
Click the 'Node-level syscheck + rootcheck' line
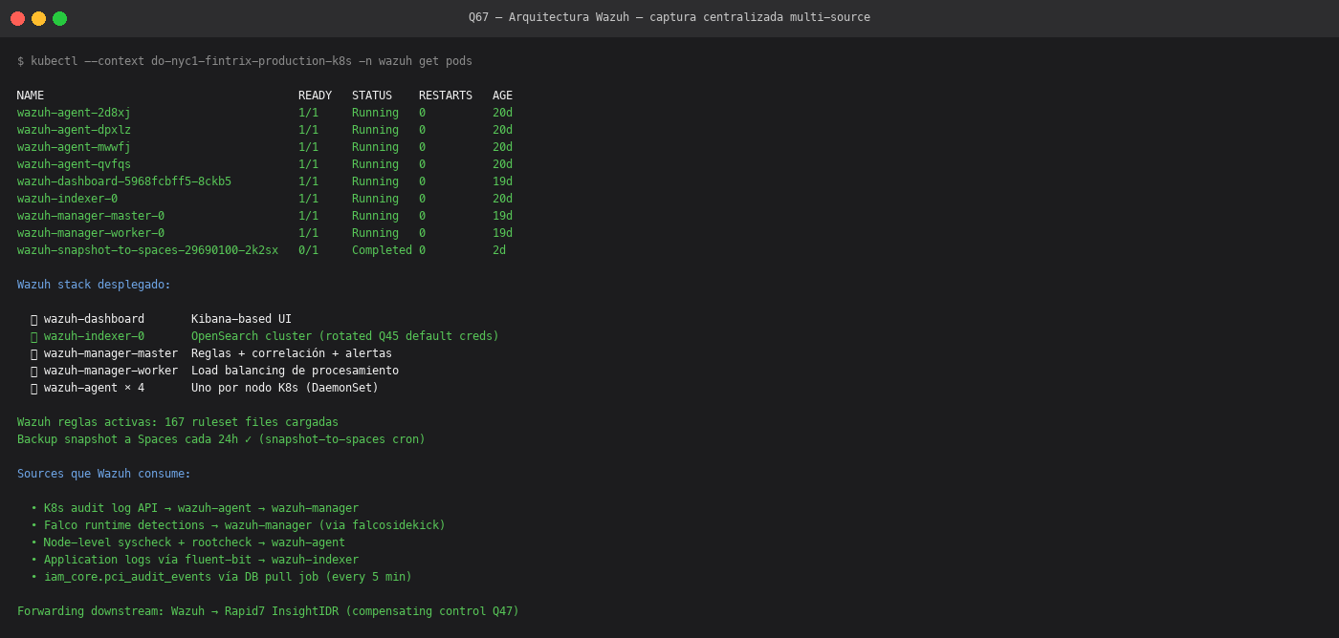187,542
